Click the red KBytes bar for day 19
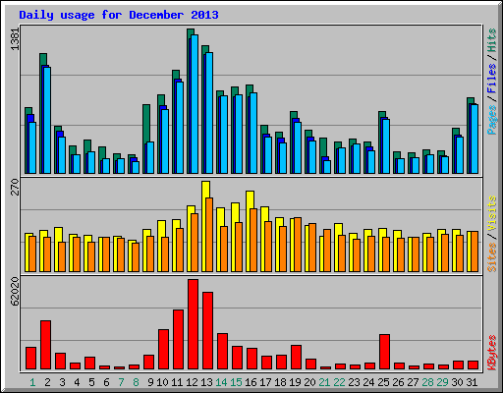 tap(296, 358)
